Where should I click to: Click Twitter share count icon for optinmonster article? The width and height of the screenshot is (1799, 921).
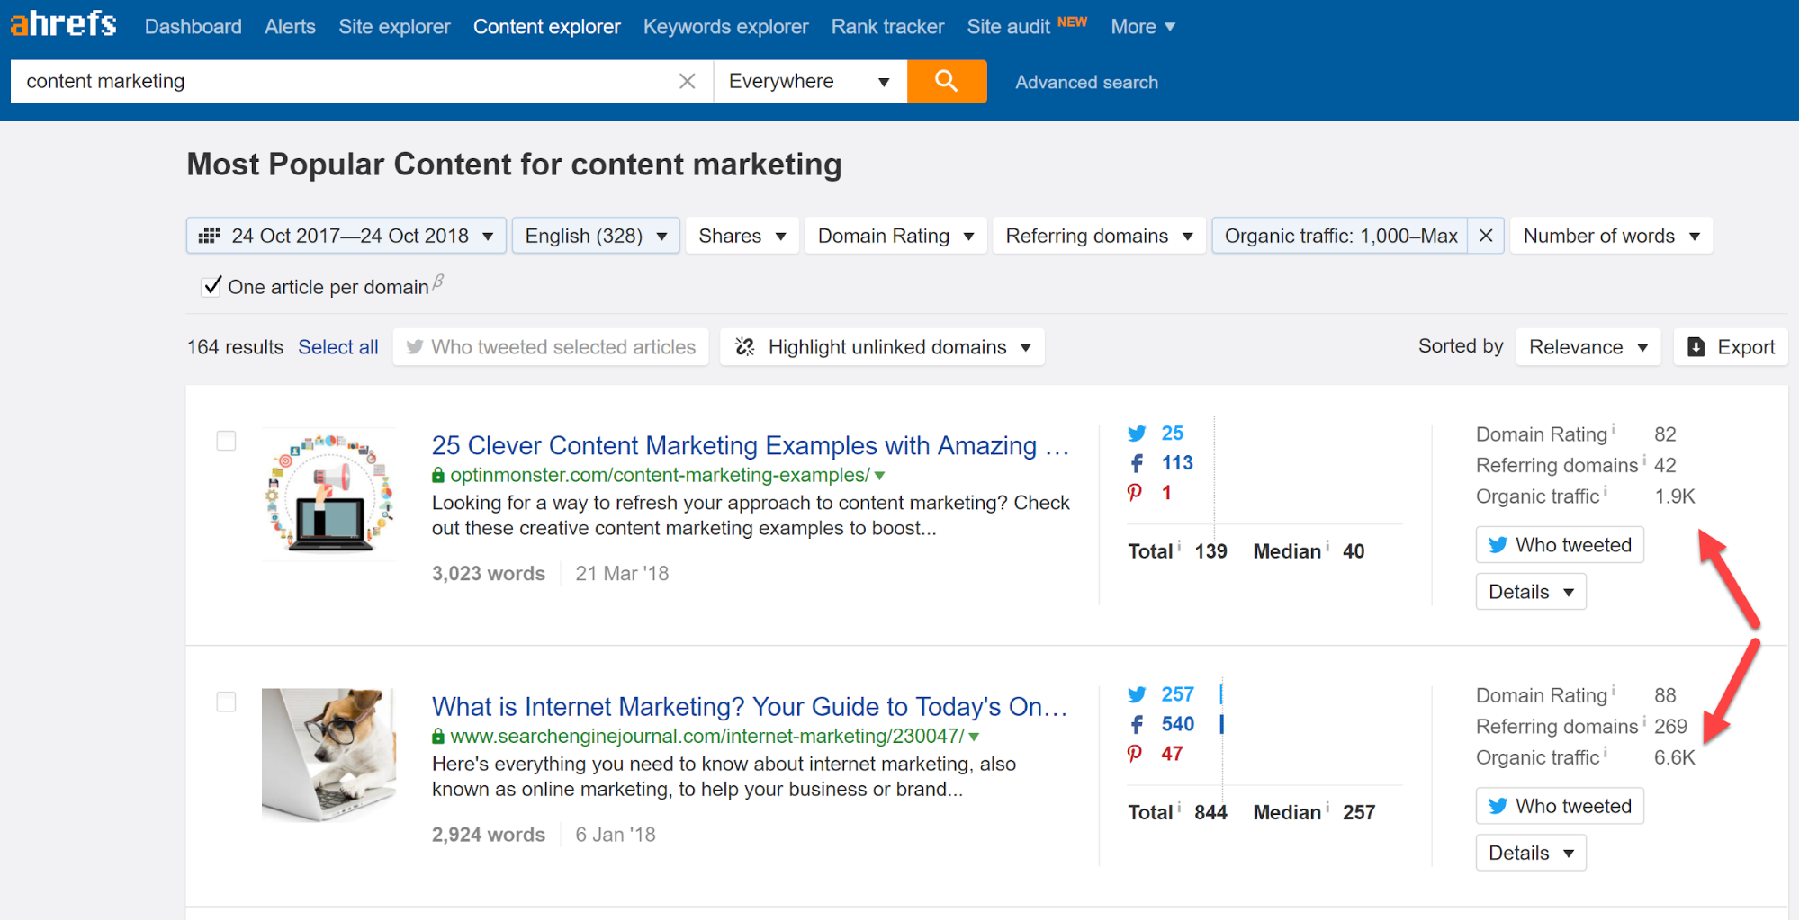[1137, 434]
